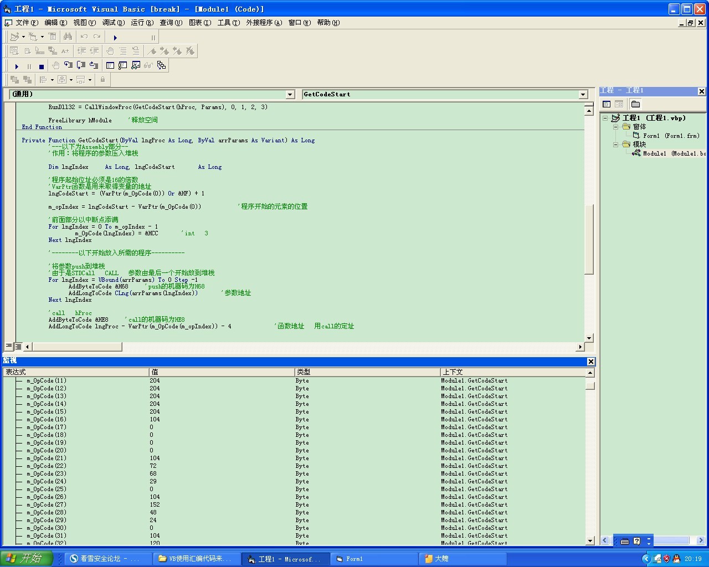Click the Add Project toolbar icon

[14, 37]
